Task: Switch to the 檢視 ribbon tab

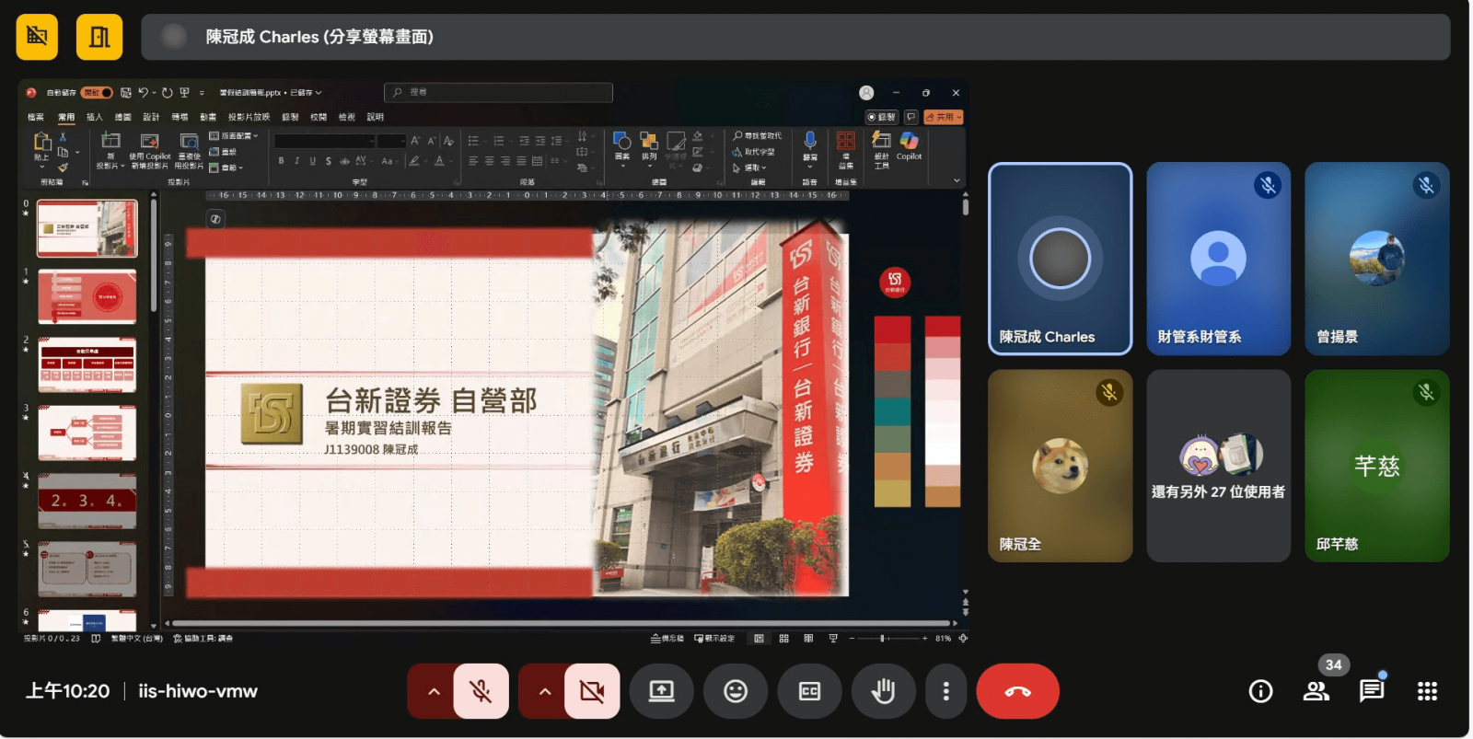Action: coord(347,117)
